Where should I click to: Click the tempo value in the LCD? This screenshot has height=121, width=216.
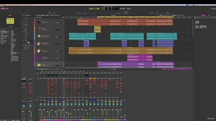click(103, 8)
